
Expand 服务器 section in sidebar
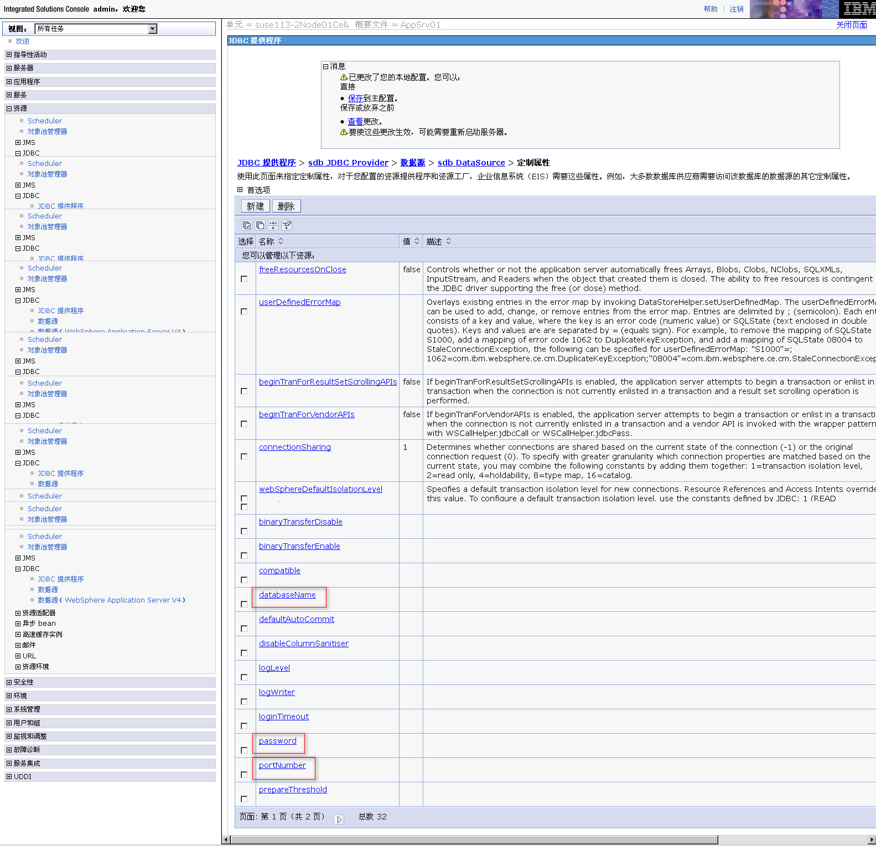9,68
